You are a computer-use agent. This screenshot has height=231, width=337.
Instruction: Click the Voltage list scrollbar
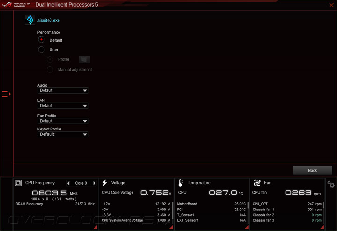[173, 210]
